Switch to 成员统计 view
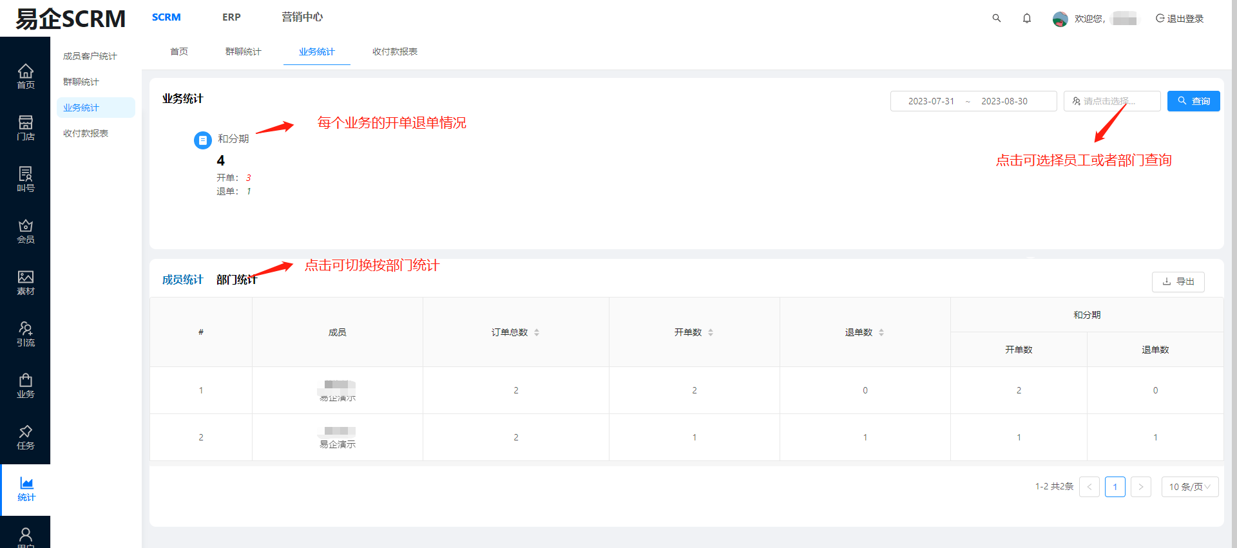Viewport: 1237px width, 548px height. pyautogui.click(x=182, y=279)
